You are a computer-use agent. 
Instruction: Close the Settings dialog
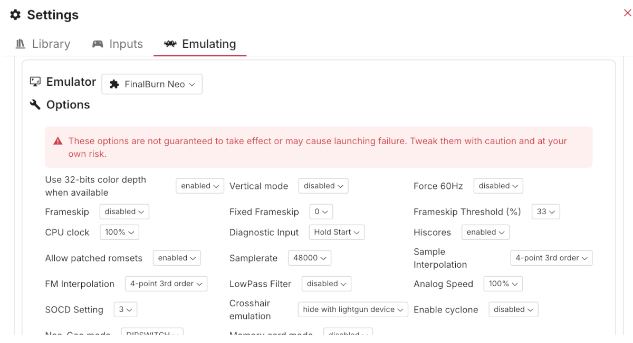(x=627, y=13)
